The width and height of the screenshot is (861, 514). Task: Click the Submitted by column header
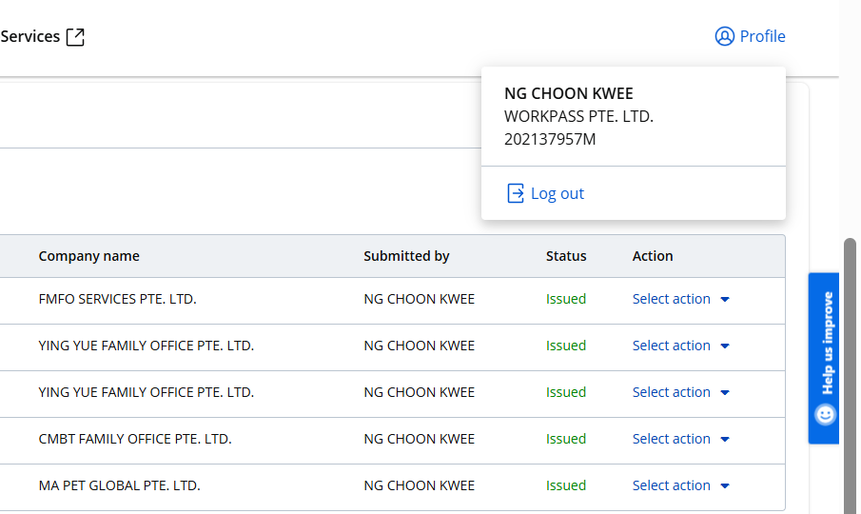[x=406, y=256]
